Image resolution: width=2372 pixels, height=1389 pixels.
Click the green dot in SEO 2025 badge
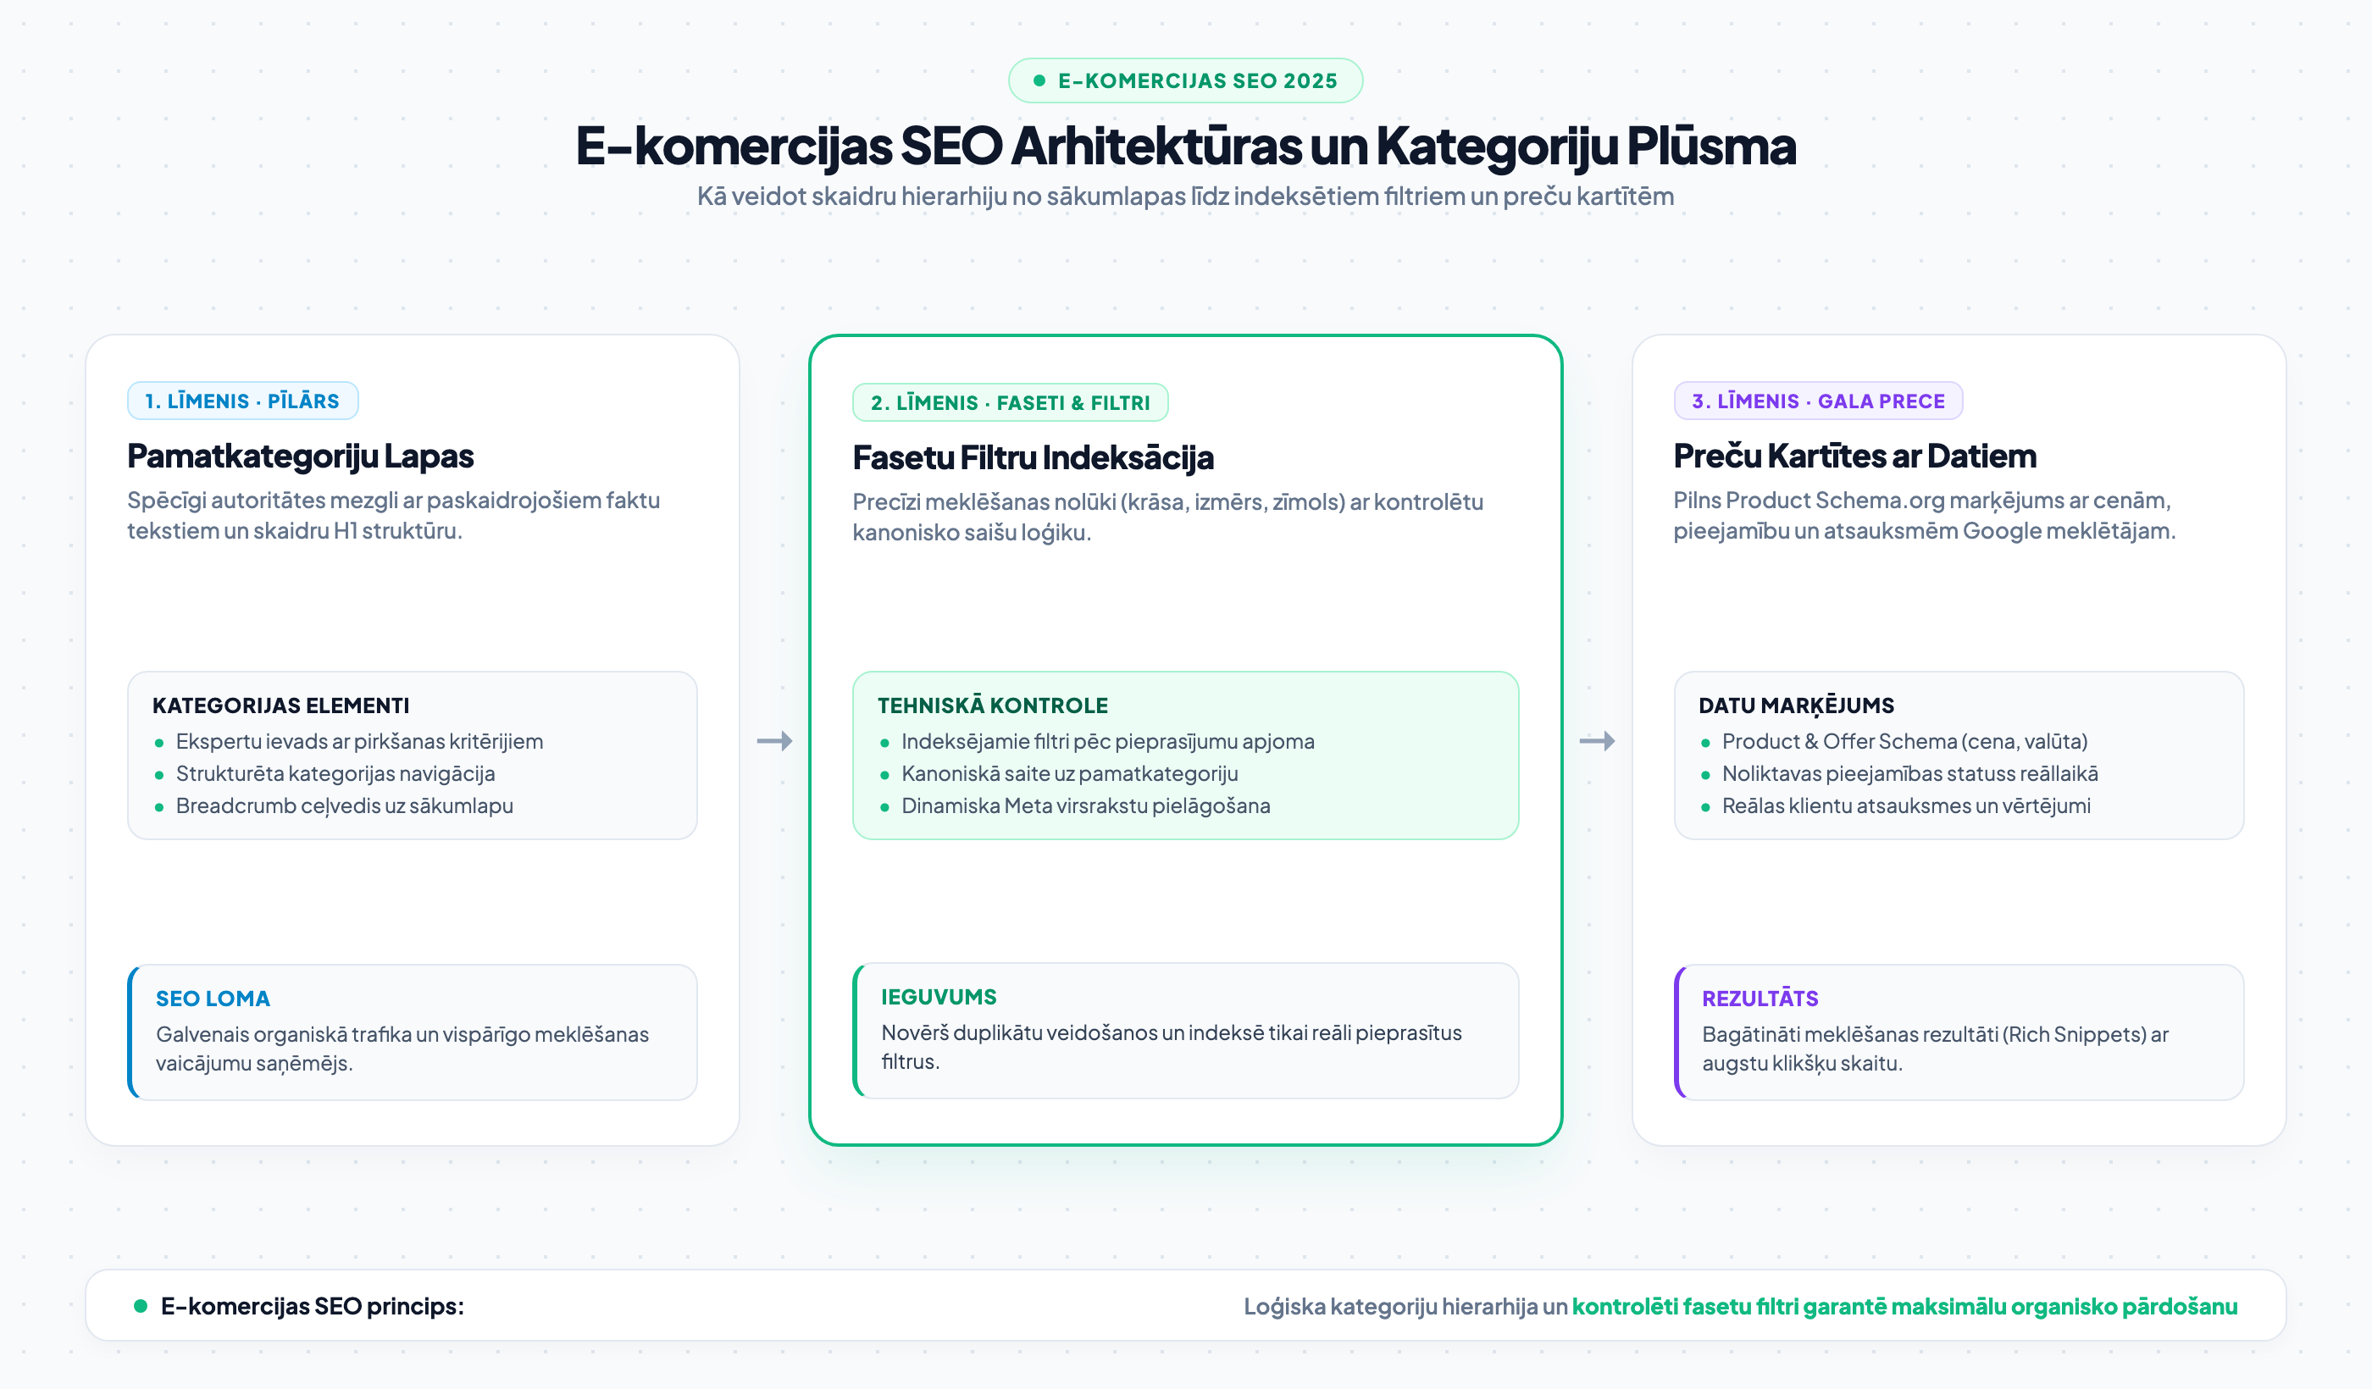pyautogui.click(x=1039, y=81)
